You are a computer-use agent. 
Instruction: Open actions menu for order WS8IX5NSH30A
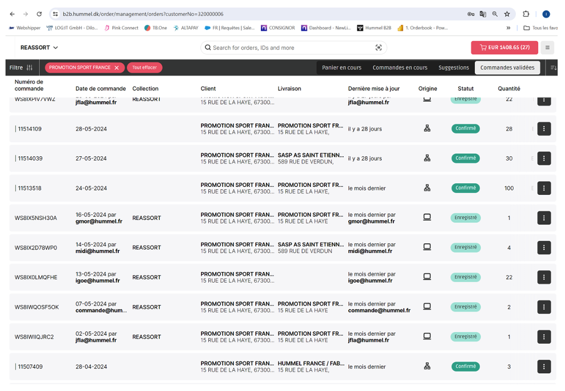tap(544, 218)
